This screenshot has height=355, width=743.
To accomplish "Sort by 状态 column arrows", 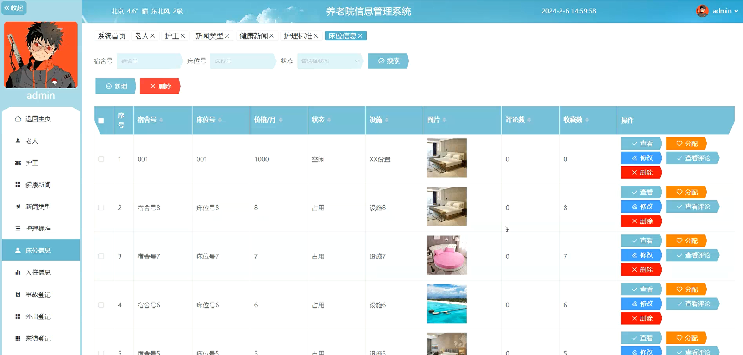I will 329,120.
